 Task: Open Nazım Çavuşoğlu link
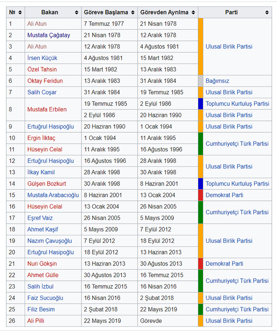49,241
